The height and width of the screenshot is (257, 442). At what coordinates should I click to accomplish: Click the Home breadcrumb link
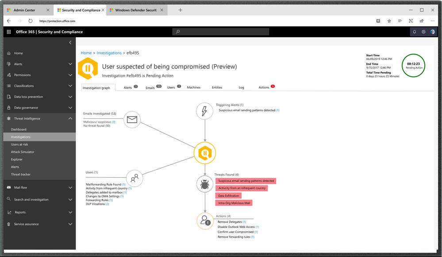pos(86,53)
